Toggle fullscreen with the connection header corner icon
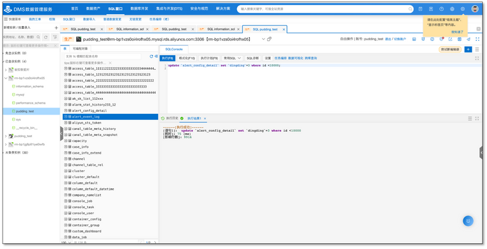 pyautogui.click(x=477, y=39)
